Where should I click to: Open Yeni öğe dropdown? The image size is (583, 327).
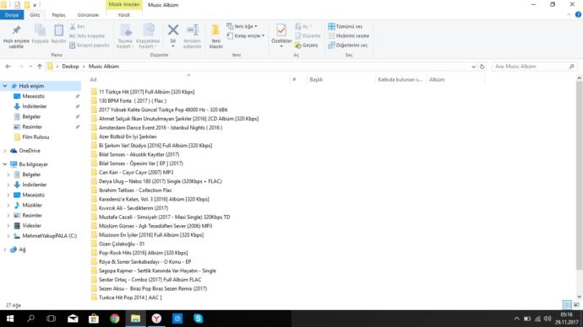pyautogui.click(x=242, y=26)
